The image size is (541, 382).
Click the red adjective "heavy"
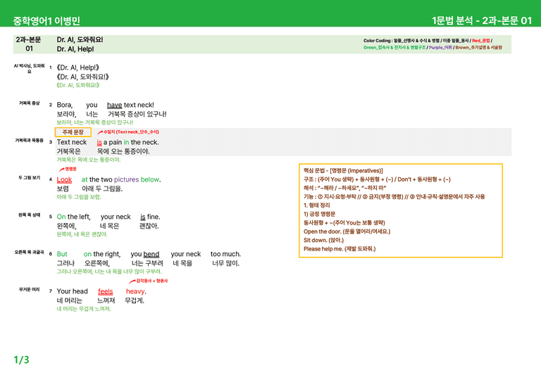pyautogui.click(x=135, y=291)
